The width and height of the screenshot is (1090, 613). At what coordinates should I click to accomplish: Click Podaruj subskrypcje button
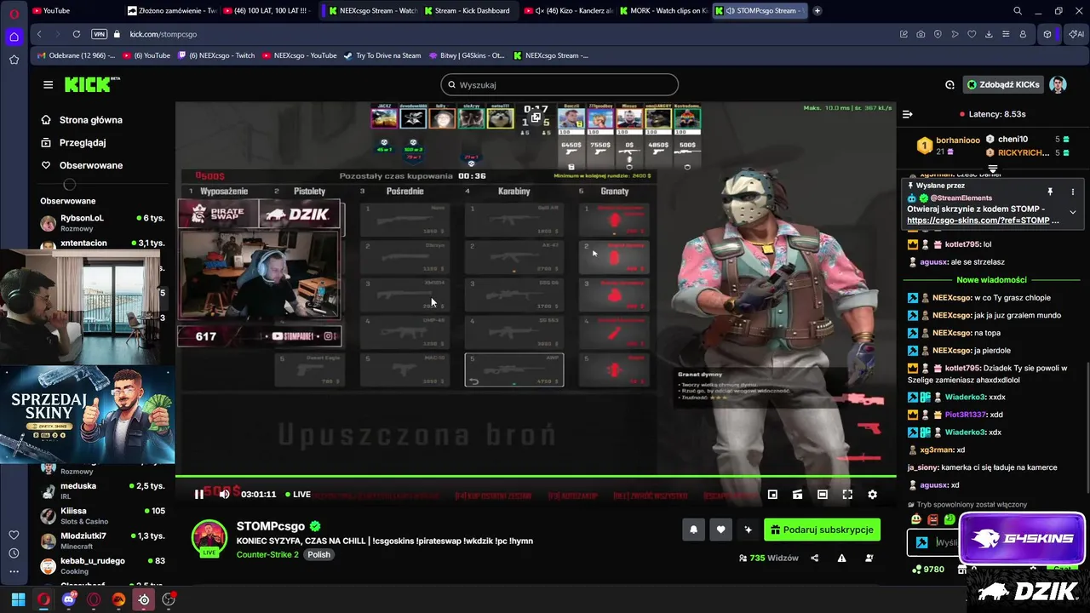pyautogui.click(x=822, y=530)
